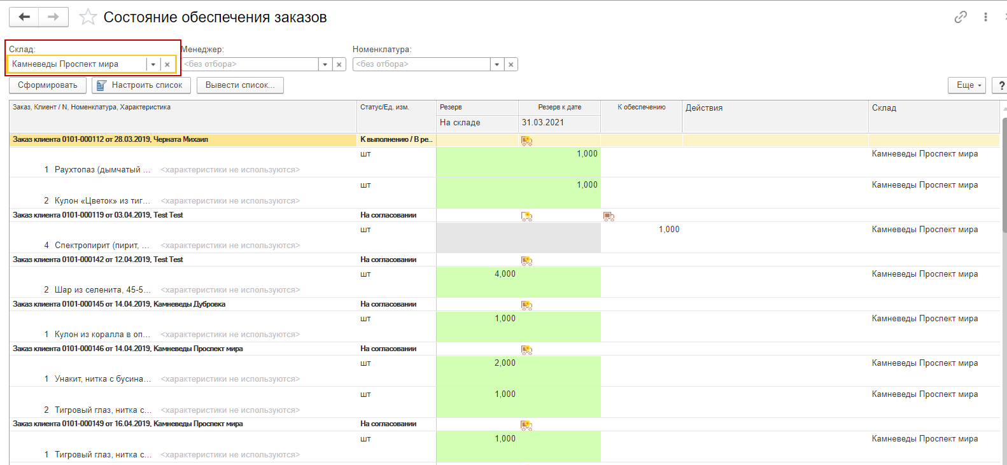
Task: Copy link using the chain icon
Action: [x=961, y=17]
